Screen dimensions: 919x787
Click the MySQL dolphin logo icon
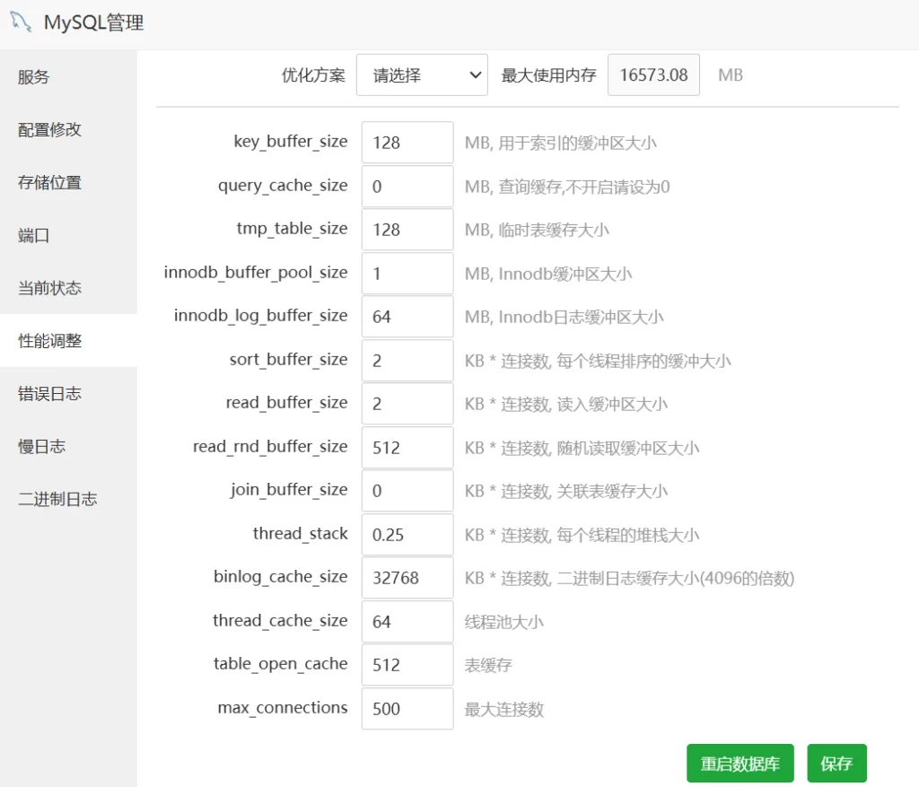[x=22, y=22]
